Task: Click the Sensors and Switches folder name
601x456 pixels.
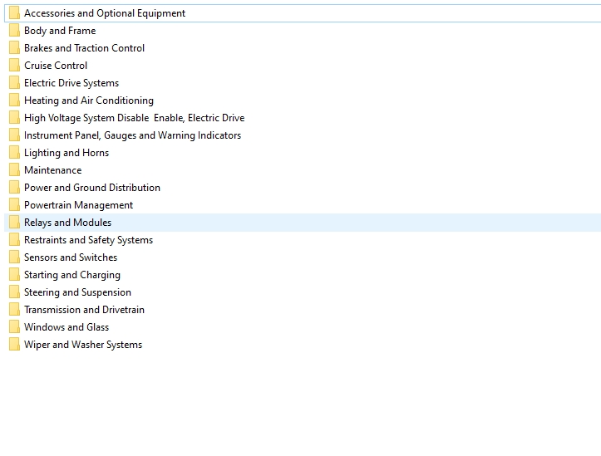Action: 71,257
